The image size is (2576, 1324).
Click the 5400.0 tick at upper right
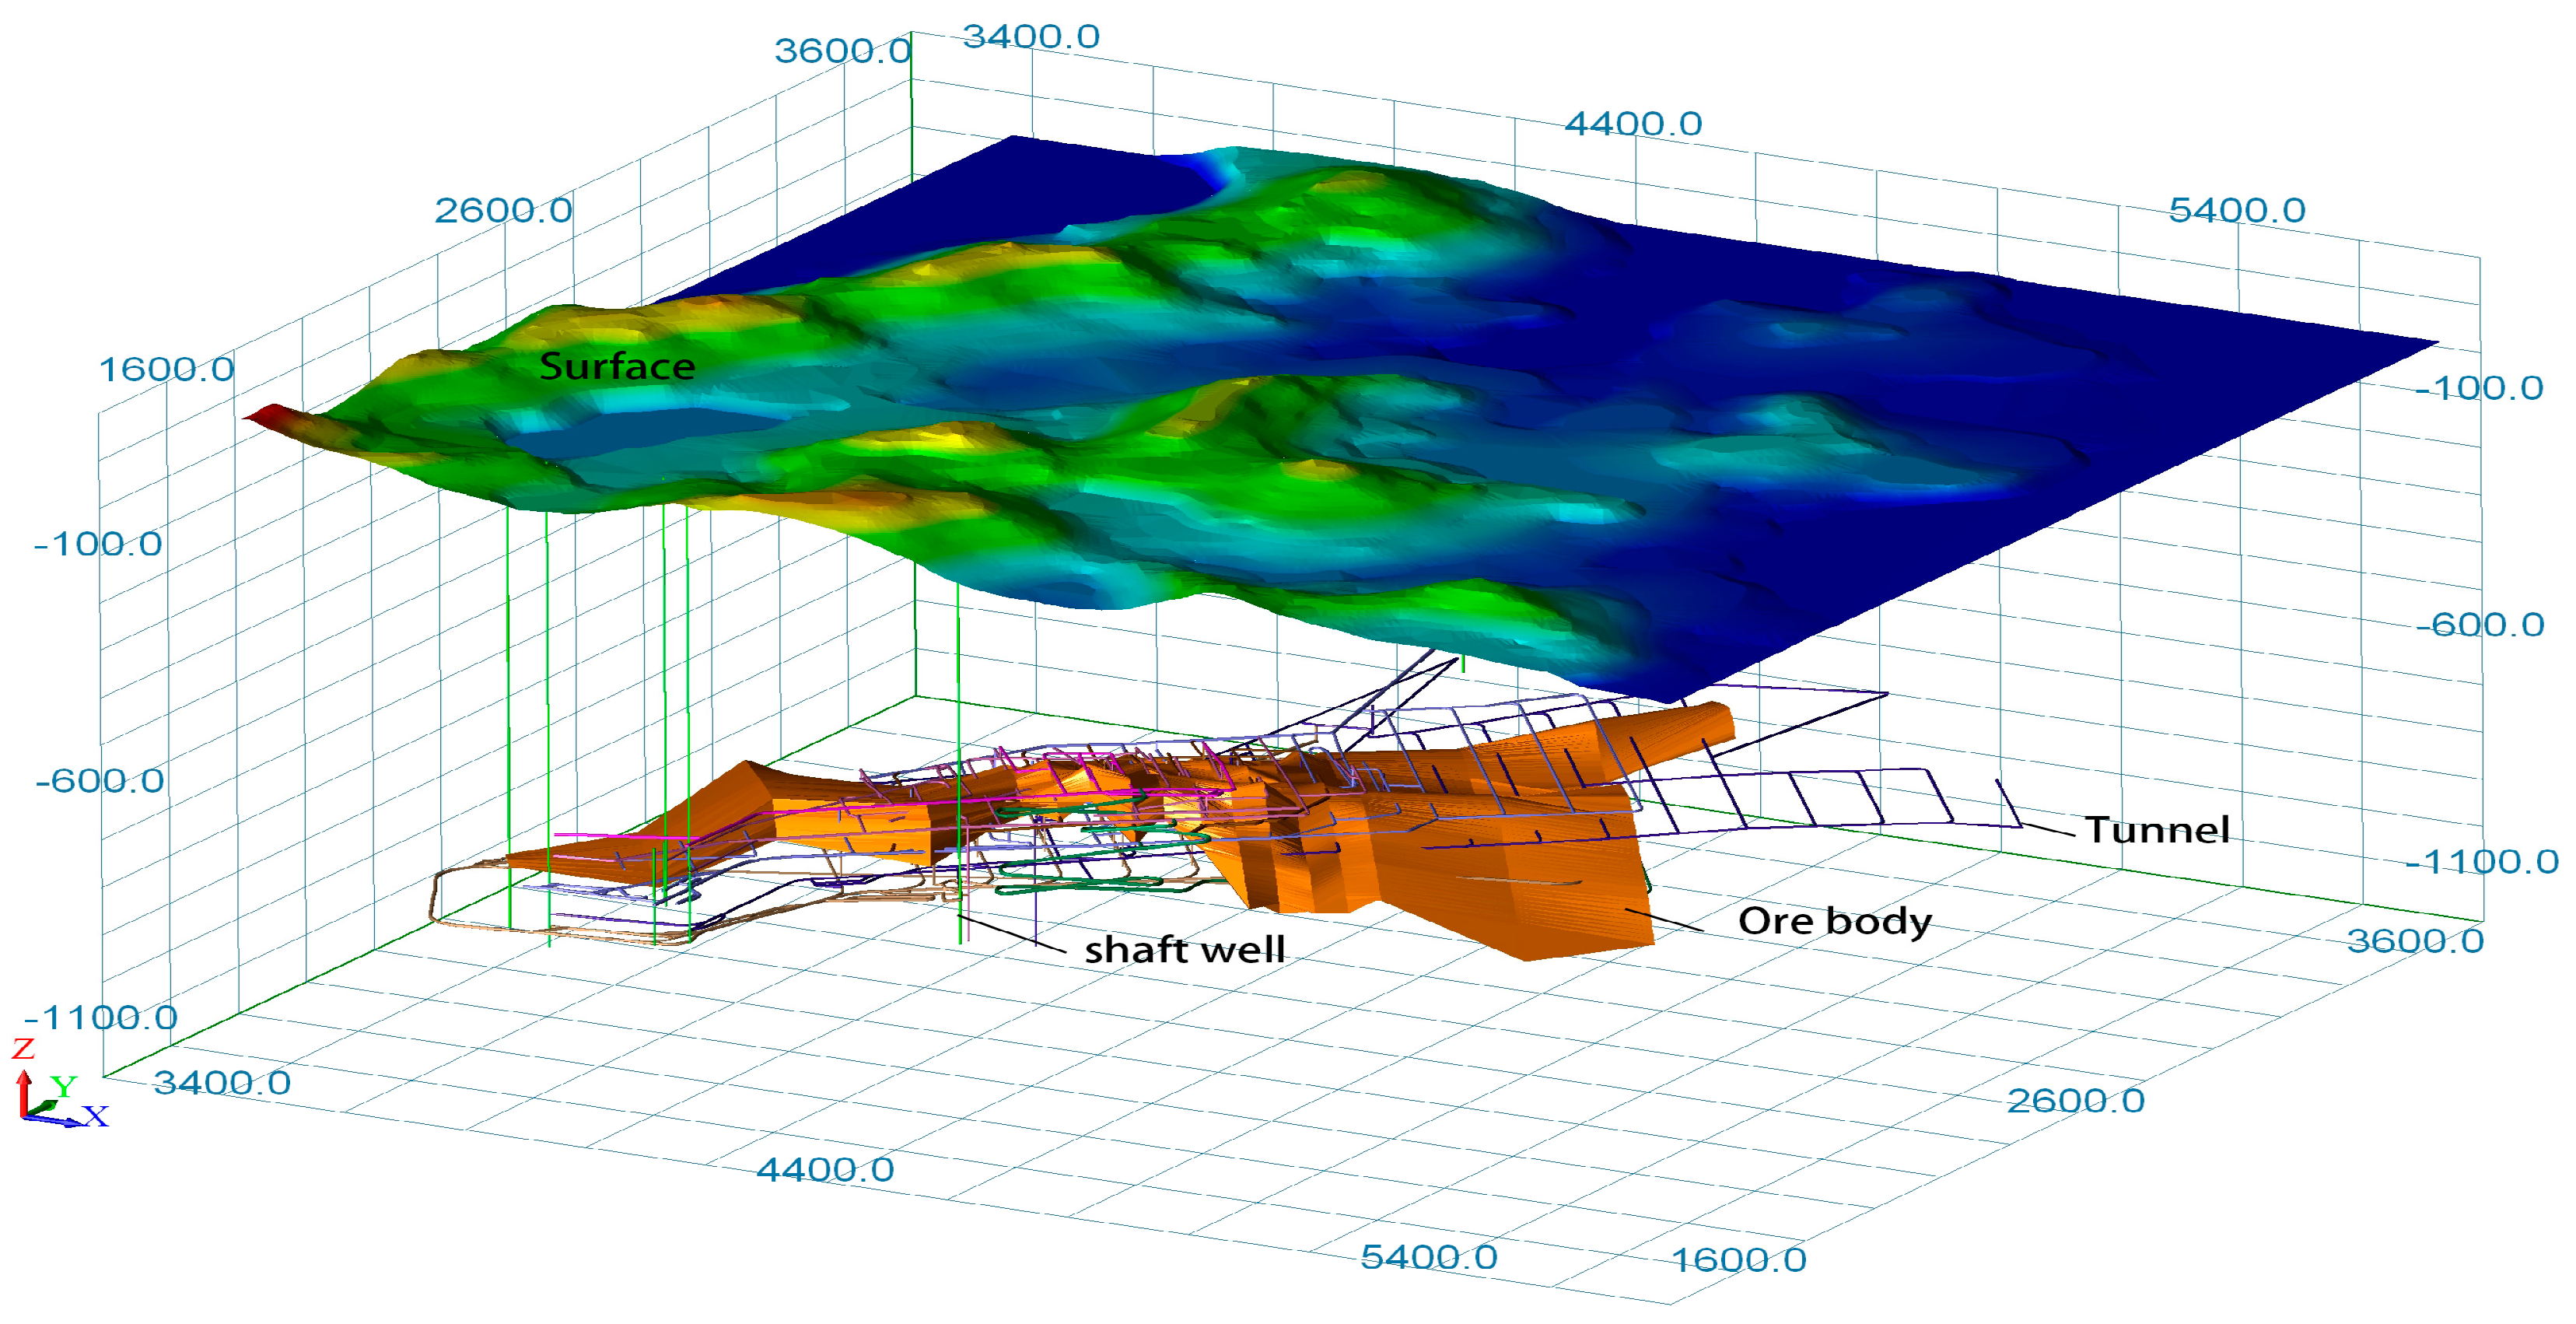2237,211
